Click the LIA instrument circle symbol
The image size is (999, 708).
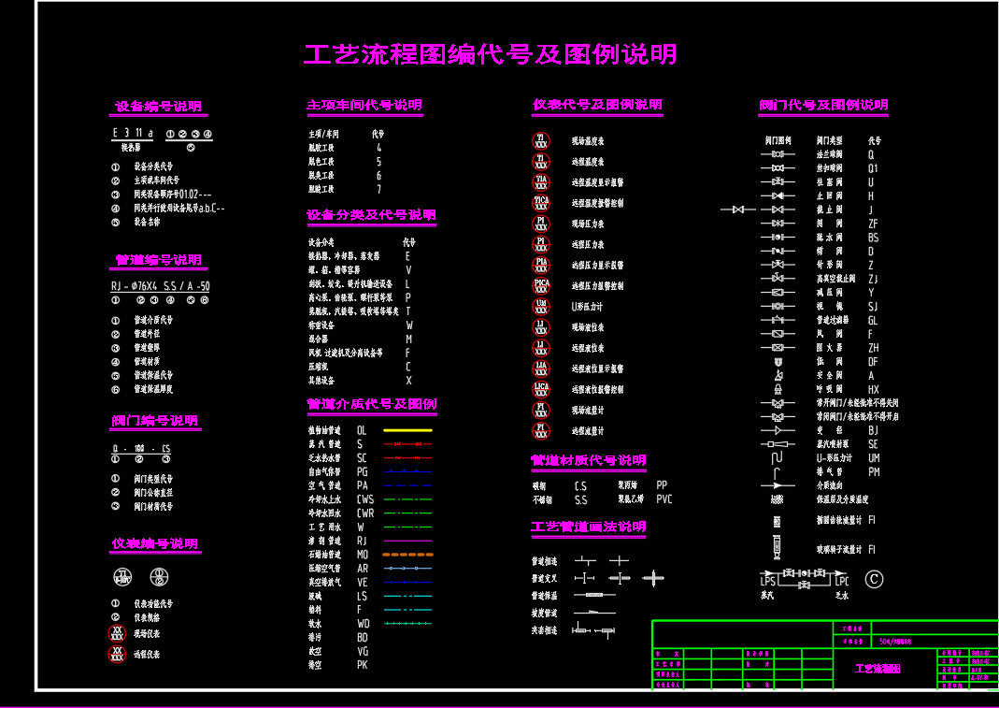click(541, 368)
